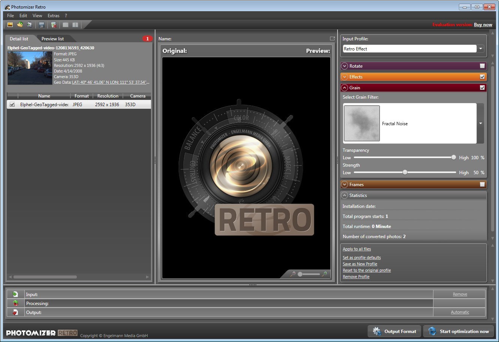The width and height of the screenshot is (499, 342).
Task: Click the street photo thumbnail
Action: [x=30, y=68]
